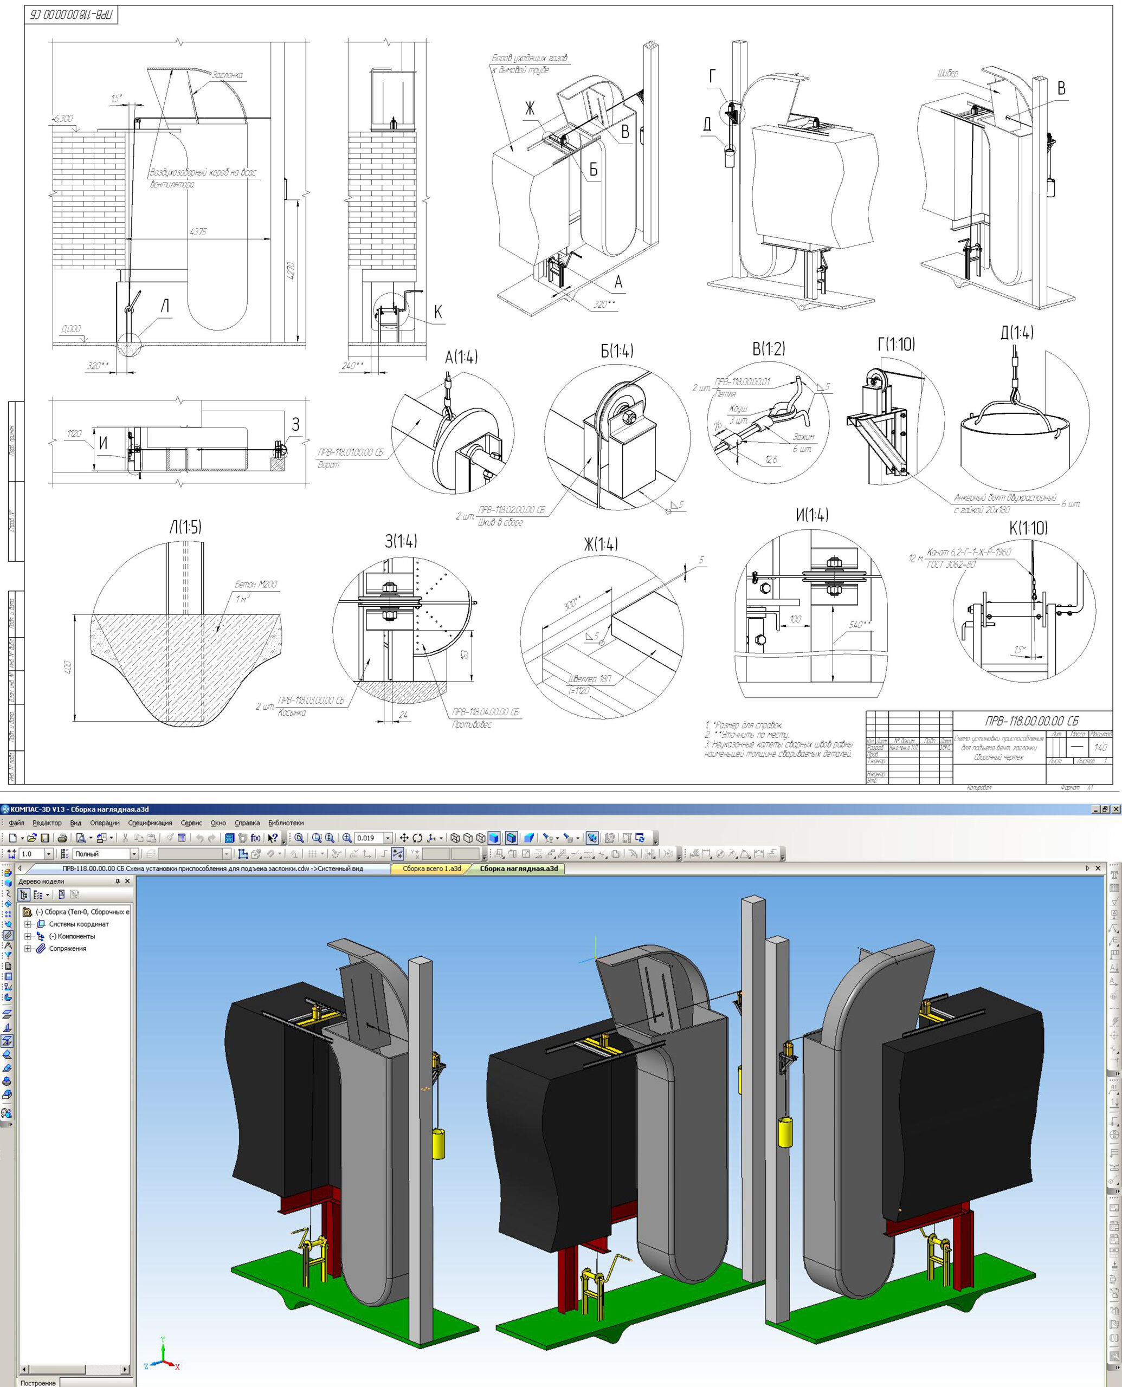Screen dimensions: 1122x1387
Task: Click the Arrays dotted icon in left toolbar
Action: (x=8, y=915)
